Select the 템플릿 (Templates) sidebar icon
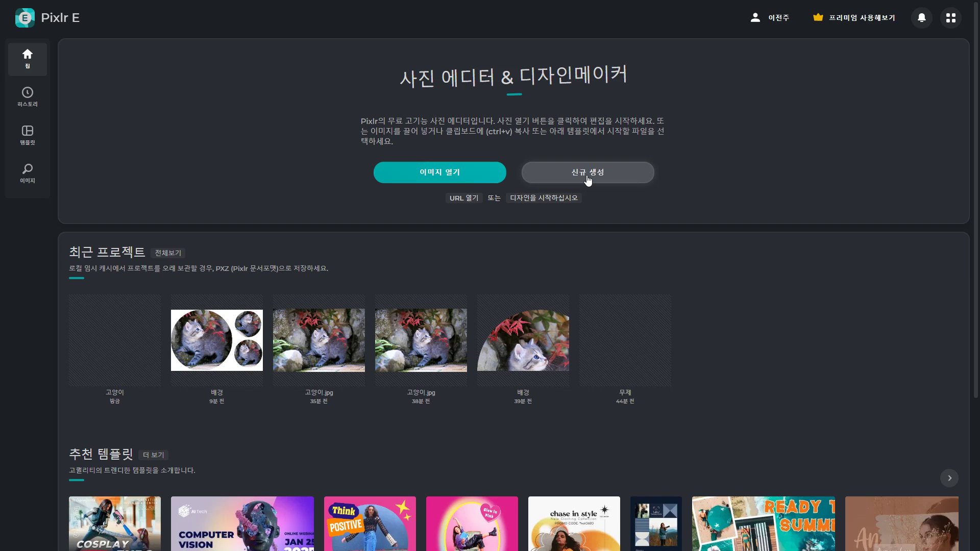 coord(27,134)
